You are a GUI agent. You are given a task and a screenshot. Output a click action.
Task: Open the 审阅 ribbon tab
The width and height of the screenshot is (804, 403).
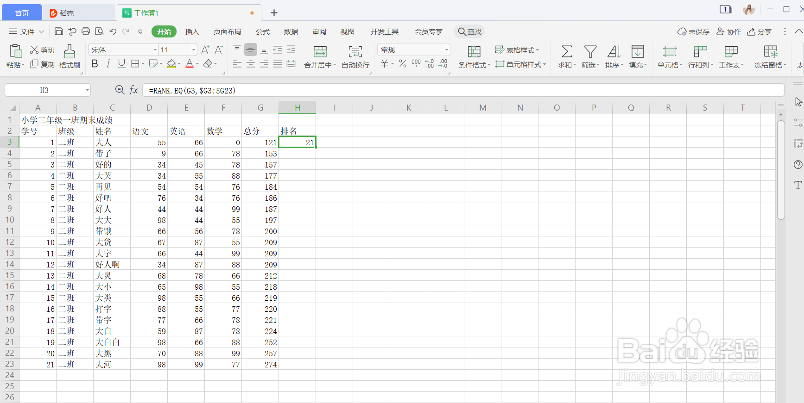click(319, 31)
